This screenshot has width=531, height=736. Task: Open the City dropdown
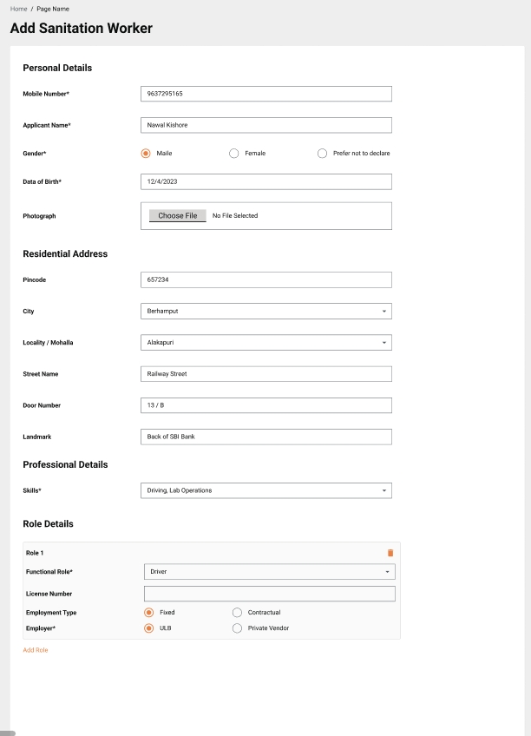(x=265, y=311)
